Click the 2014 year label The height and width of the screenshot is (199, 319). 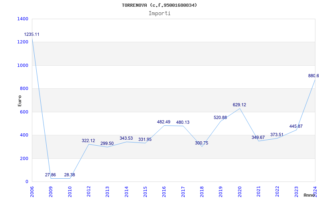[x=126, y=192]
